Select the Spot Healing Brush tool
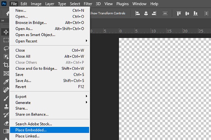Screen dimensions: 211x140 click(x=6, y=90)
